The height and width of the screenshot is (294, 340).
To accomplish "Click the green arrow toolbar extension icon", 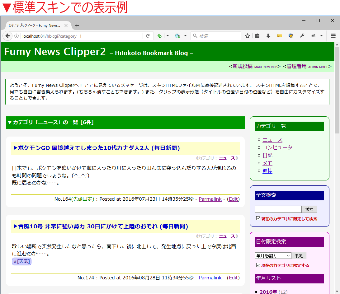I will coord(160,36).
